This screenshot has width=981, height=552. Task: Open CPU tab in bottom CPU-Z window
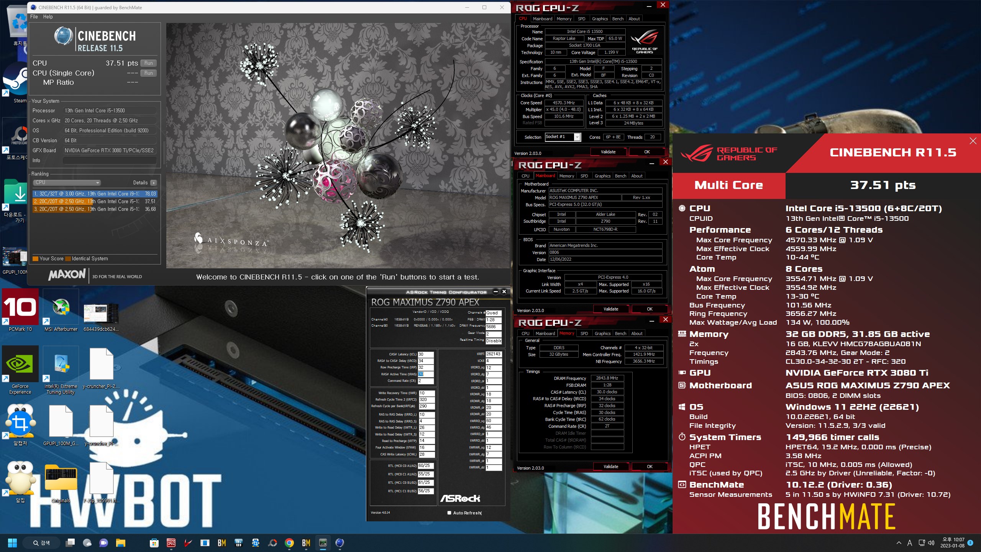point(525,333)
